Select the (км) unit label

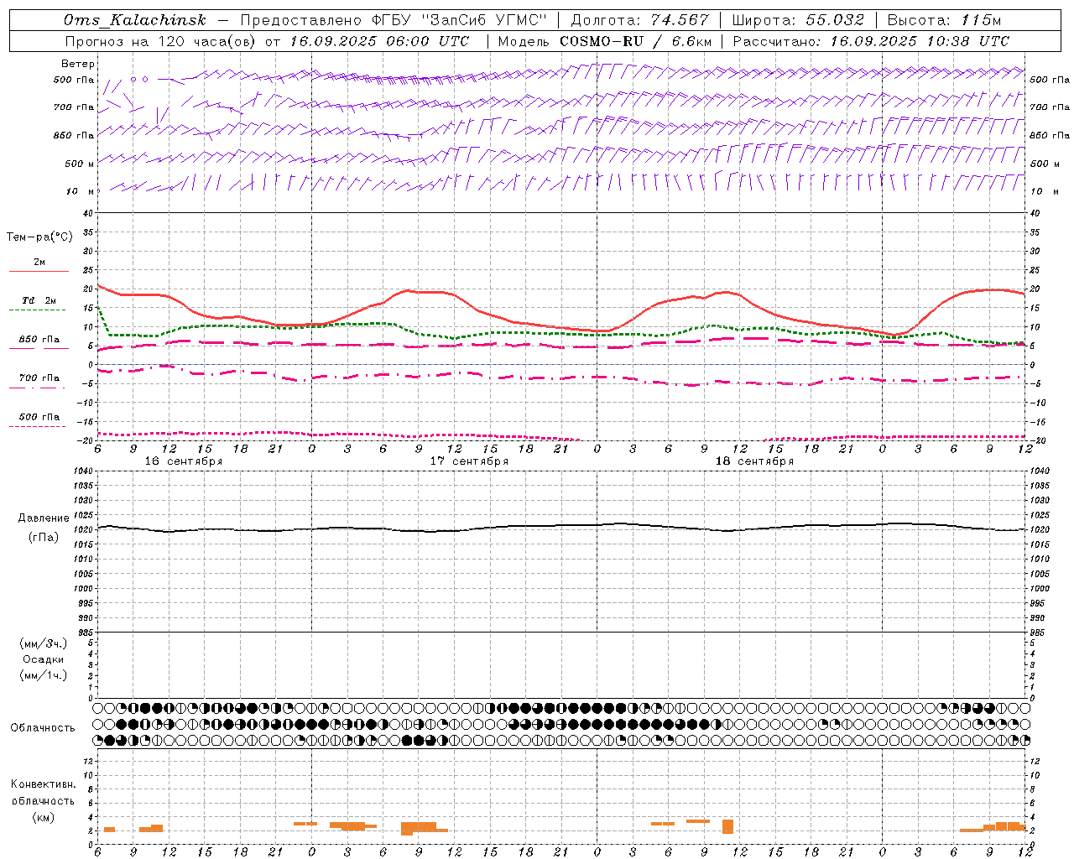coord(43,817)
